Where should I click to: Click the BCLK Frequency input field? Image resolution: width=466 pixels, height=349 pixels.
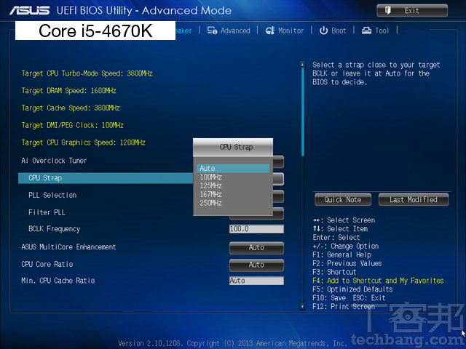pyautogui.click(x=256, y=229)
